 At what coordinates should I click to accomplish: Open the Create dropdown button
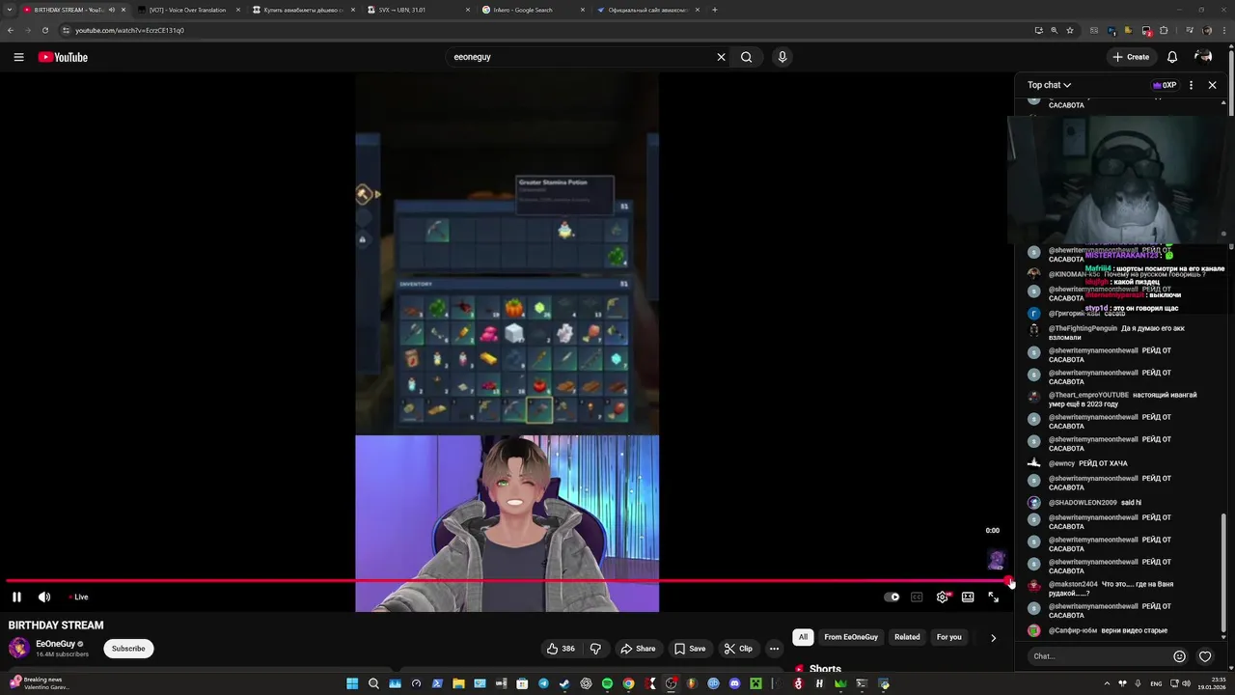click(x=1131, y=57)
